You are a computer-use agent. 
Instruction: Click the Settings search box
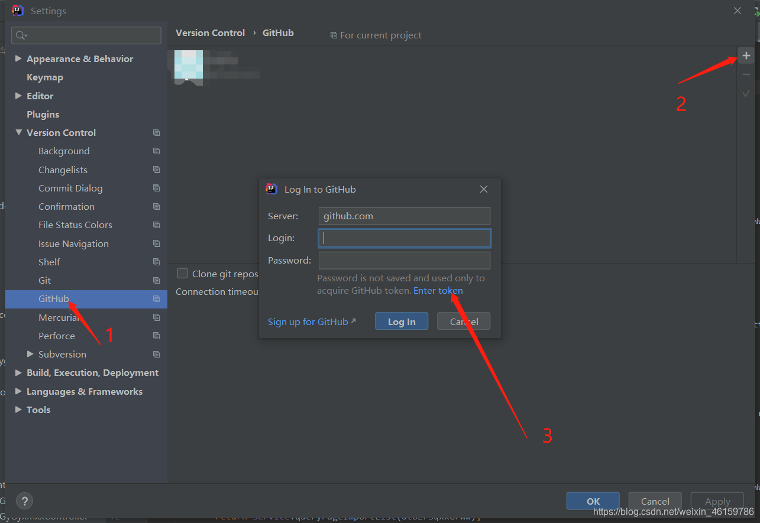coord(86,35)
